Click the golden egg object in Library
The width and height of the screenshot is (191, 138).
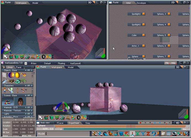[x=17, y=75]
